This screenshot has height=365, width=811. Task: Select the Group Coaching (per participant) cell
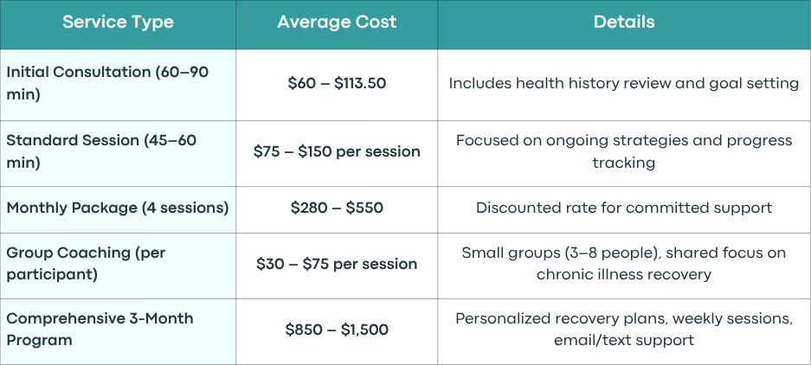coord(118,266)
